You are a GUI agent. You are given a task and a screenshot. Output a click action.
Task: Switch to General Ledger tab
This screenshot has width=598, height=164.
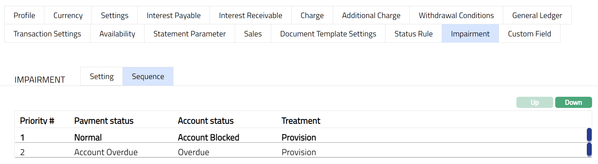click(537, 15)
